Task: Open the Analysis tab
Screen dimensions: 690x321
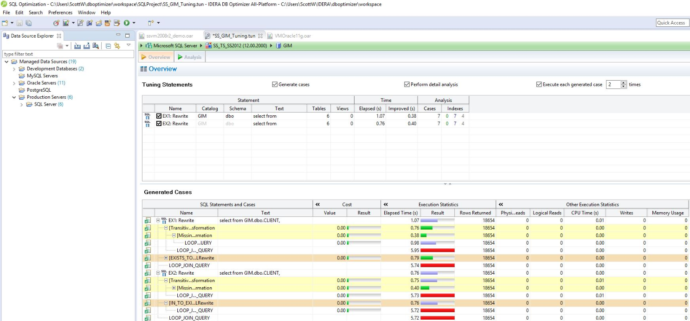Action: [x=190, y=57]
